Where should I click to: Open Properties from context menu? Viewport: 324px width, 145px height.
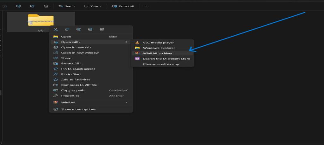[91, 96]
